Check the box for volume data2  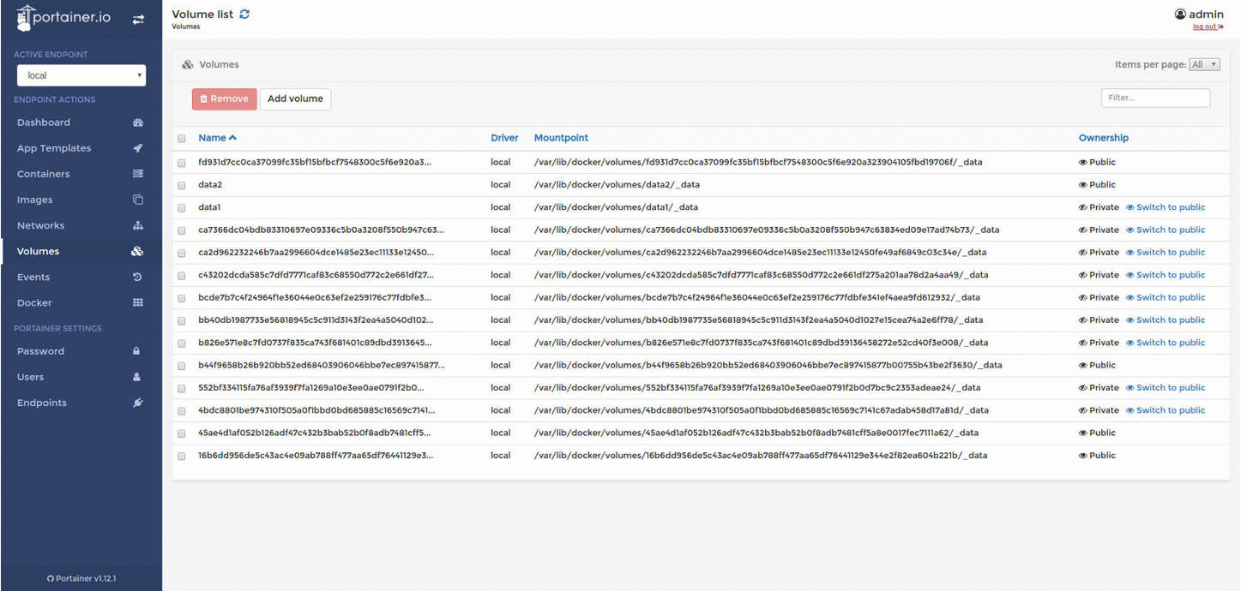pyautogui.click(x=181, y=185)
